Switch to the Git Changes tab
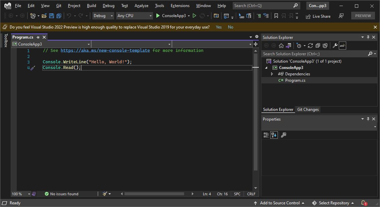380x207 pixels. click(308, 110)
